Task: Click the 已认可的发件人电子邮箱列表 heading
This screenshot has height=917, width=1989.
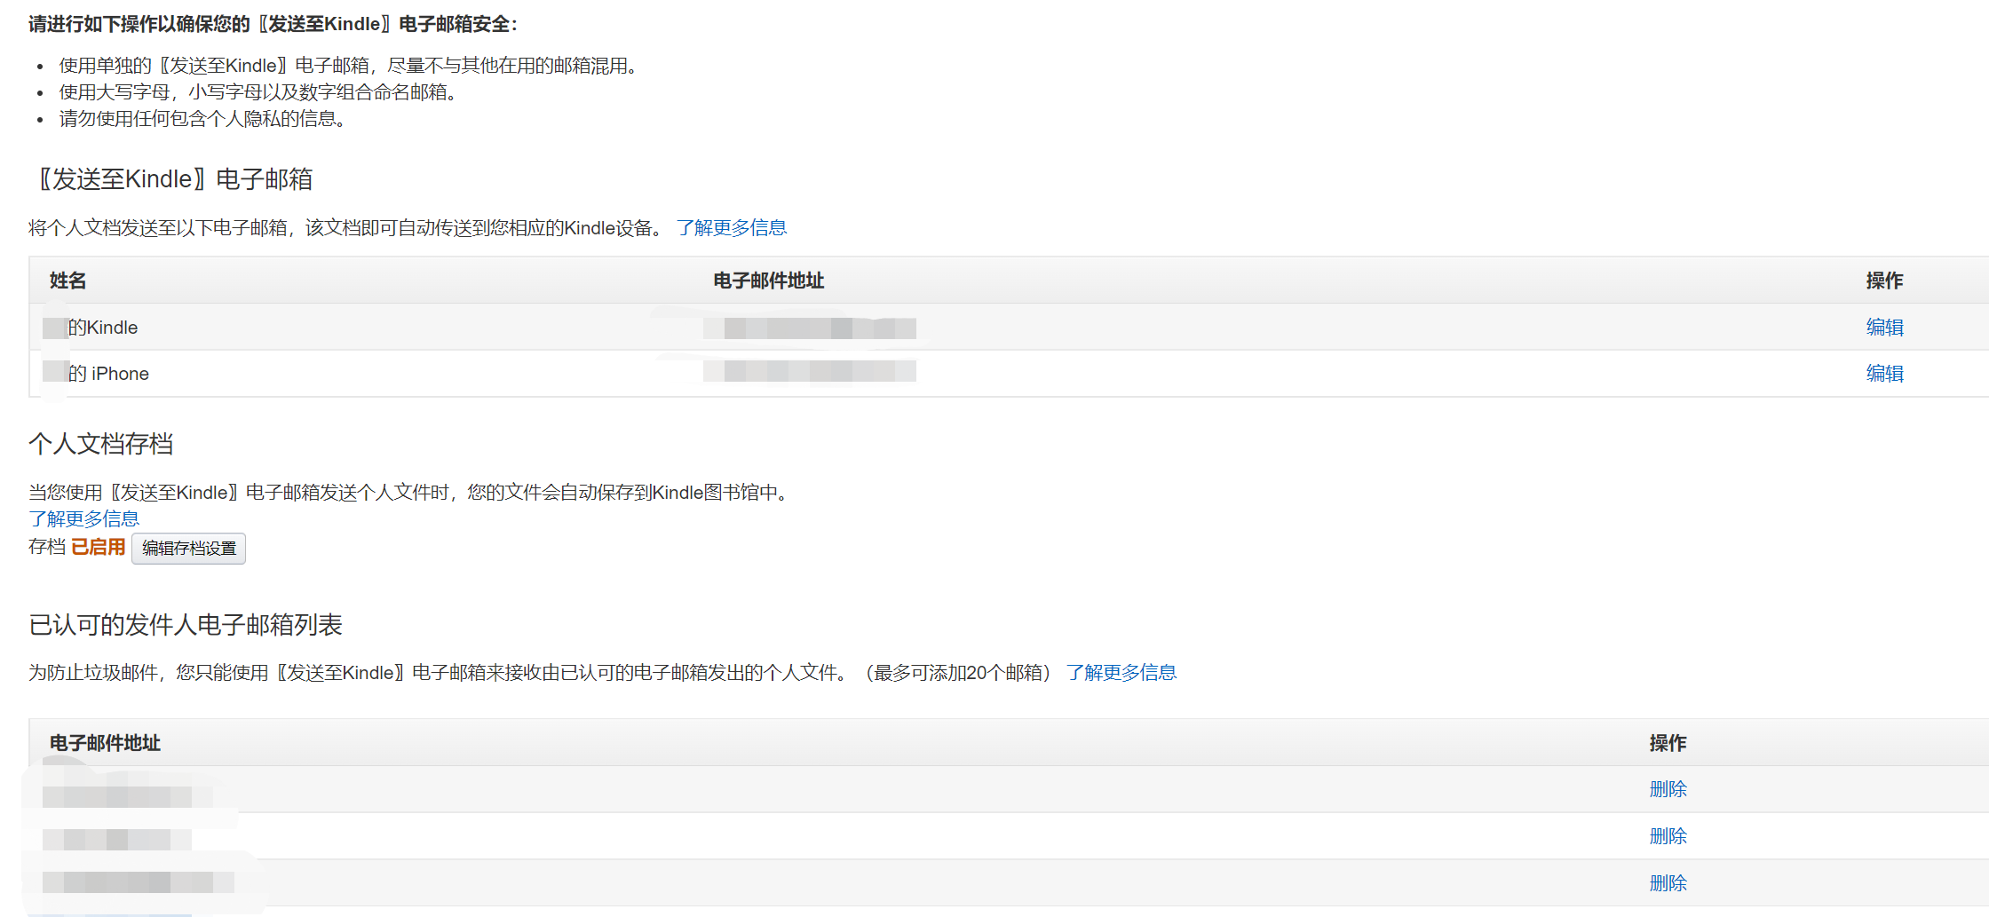Action: tap(186, 625)
